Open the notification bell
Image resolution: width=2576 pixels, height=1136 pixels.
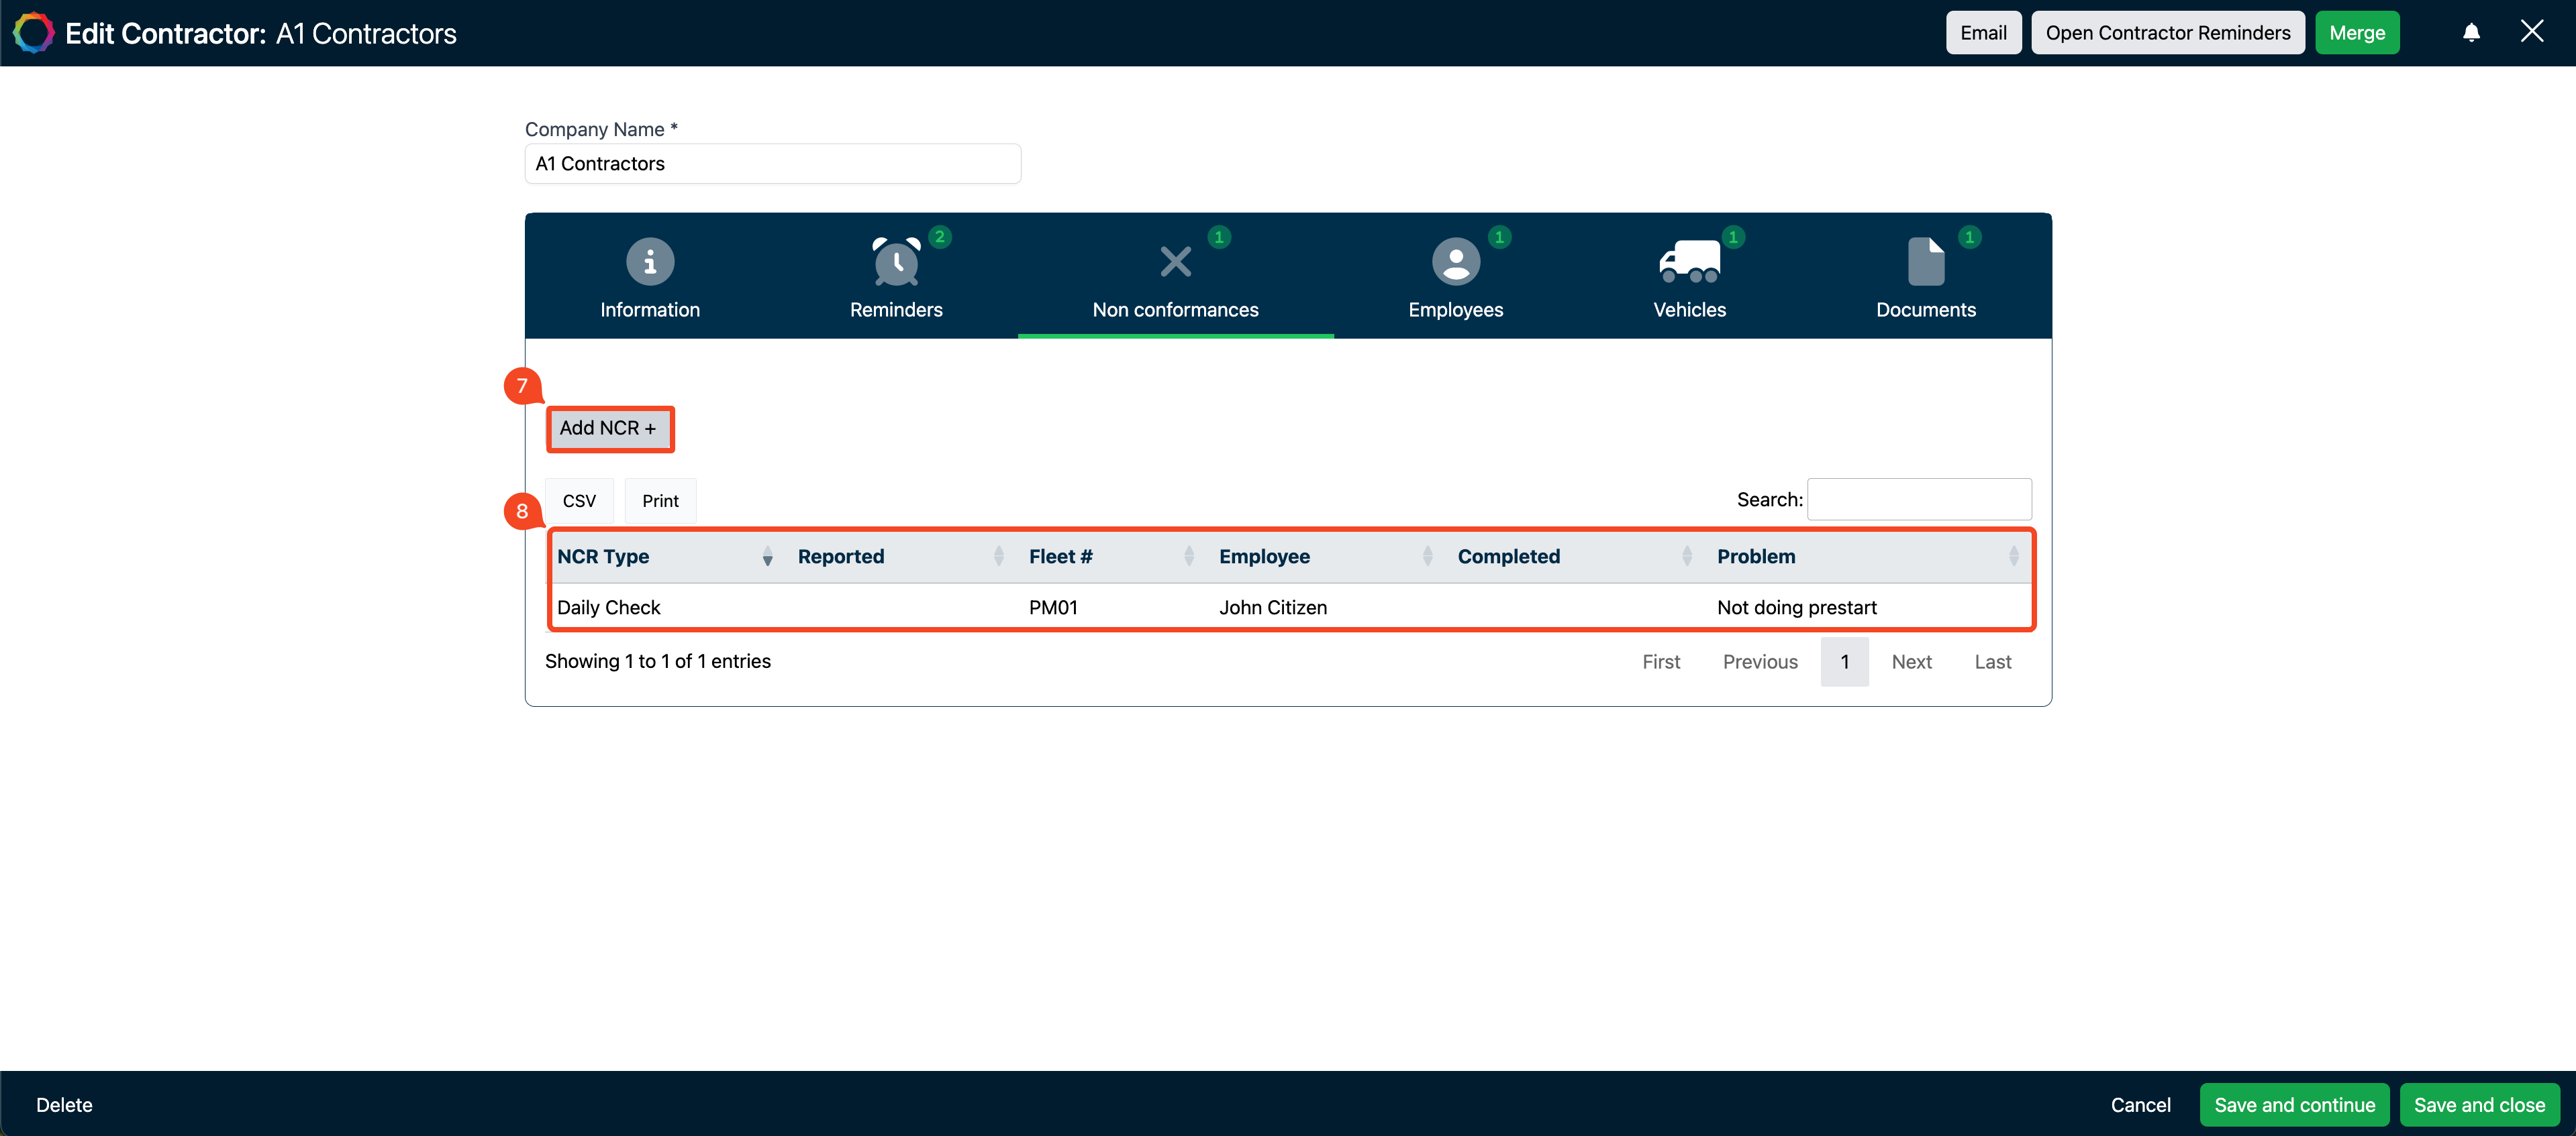click(2471, 32)
